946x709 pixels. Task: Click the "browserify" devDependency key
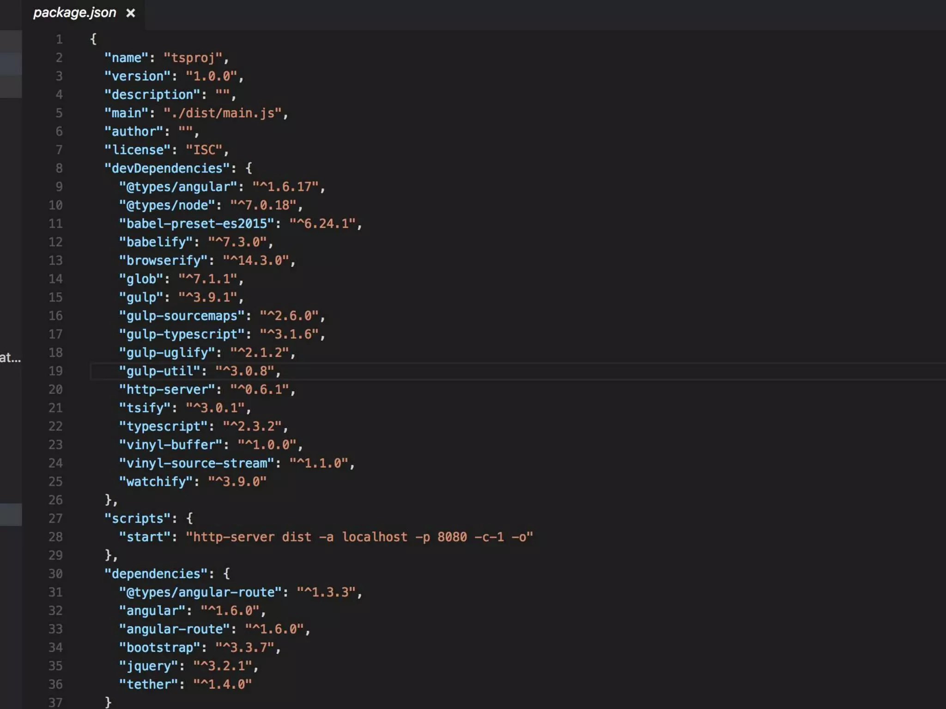(x=163, y=260)
